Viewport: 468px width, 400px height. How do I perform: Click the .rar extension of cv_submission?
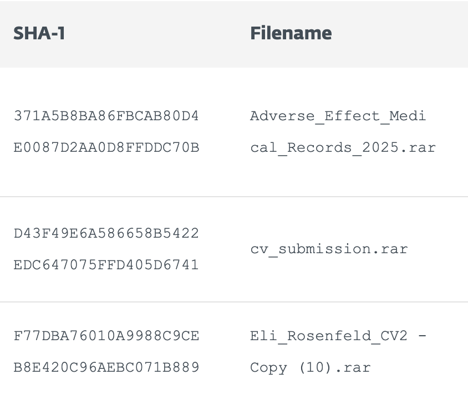[389, 249]
